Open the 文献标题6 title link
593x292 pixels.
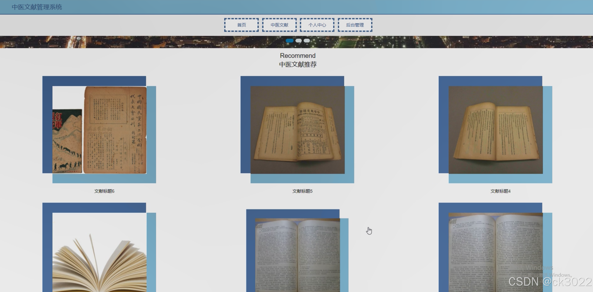[x=104, y=191]
